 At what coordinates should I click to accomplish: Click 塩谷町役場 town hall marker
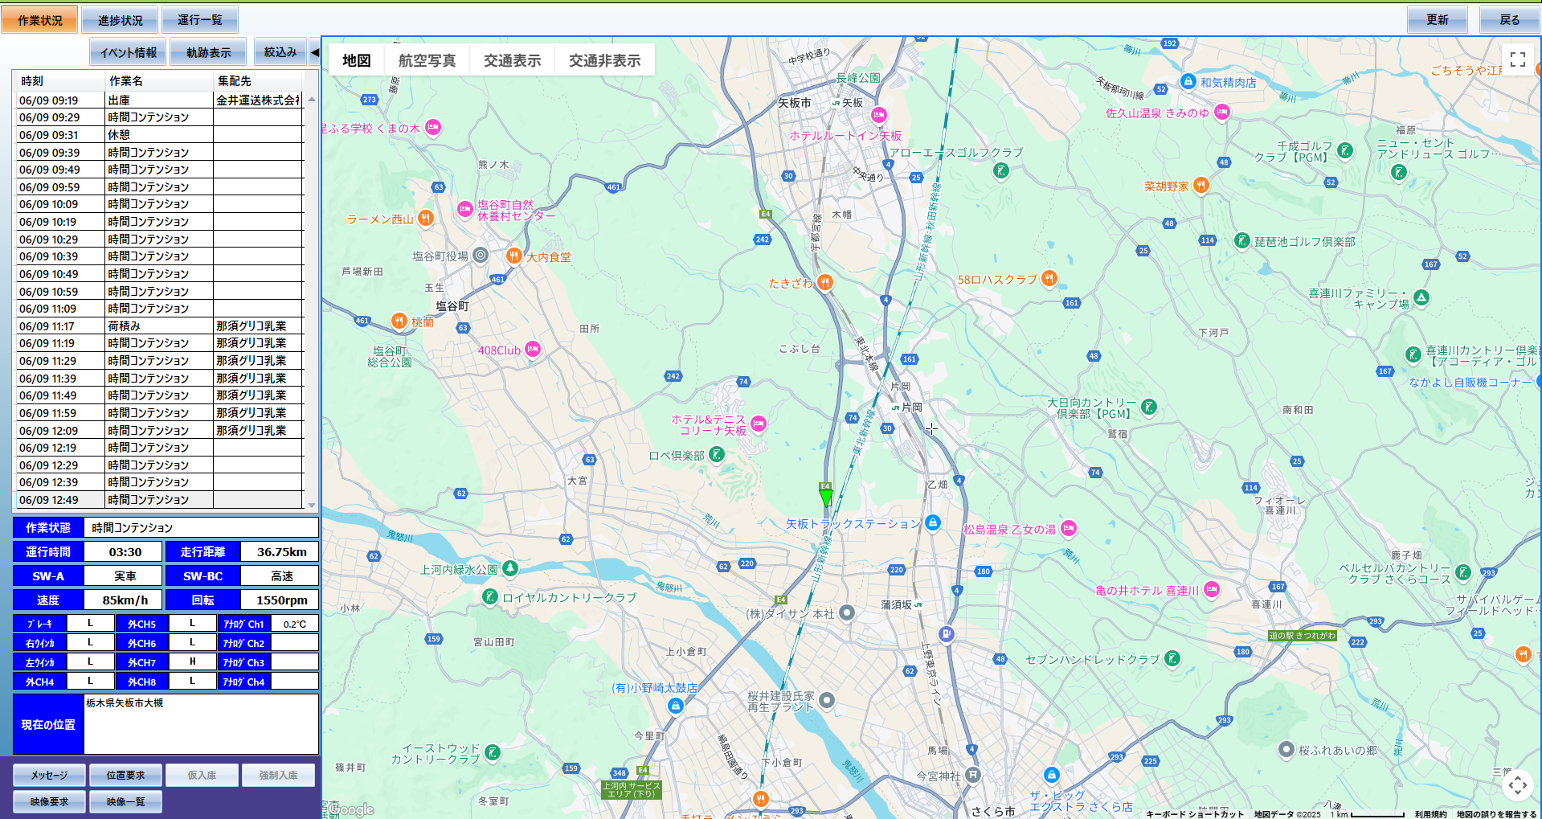coord(481,255)
